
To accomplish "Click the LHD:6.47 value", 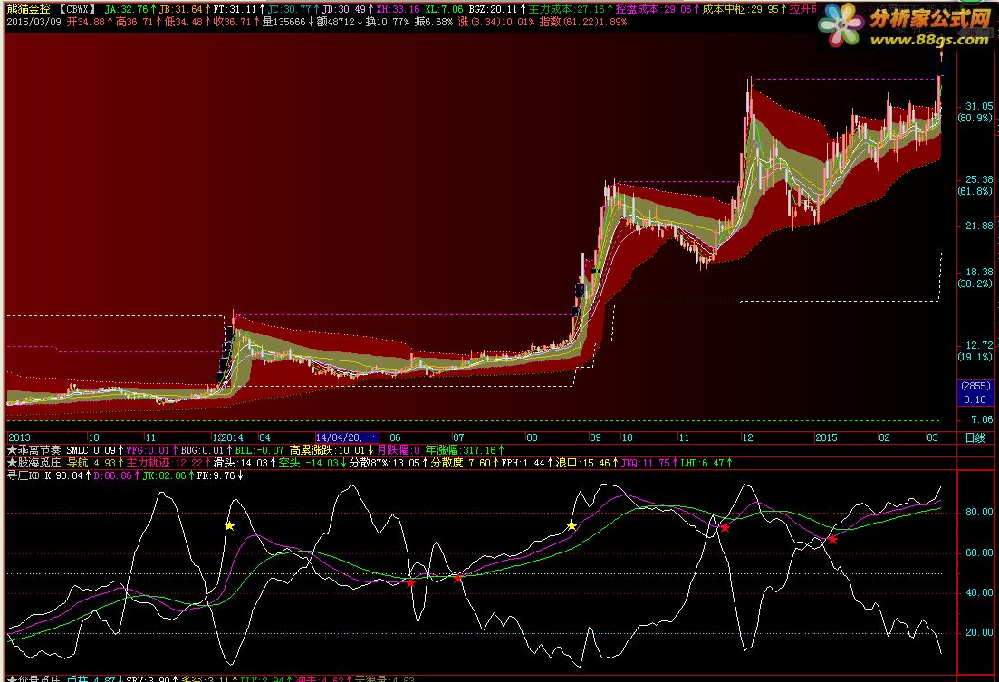I will point(701,463).
